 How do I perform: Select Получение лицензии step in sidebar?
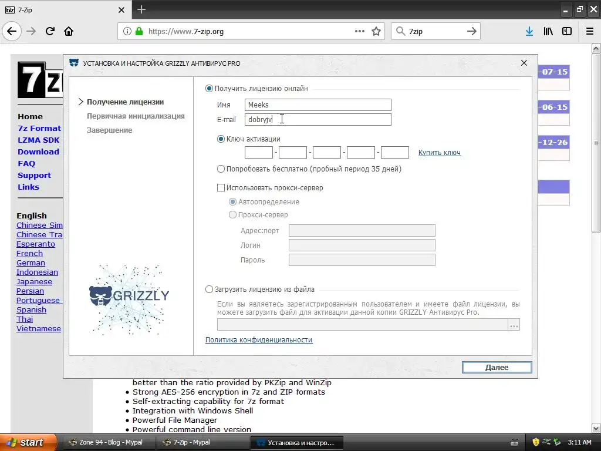[x=125, y=102]
